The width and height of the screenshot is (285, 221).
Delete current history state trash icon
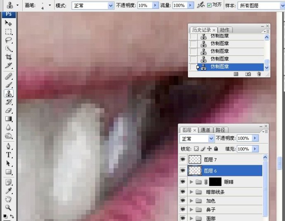point(259,74)
